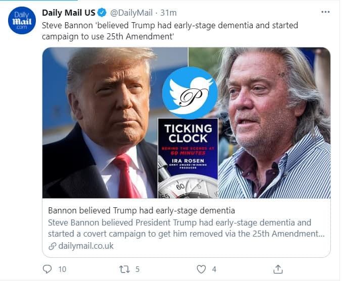Click the Trump photo in the card
Viewport: 342px width, 281px height.
(109, 126)
